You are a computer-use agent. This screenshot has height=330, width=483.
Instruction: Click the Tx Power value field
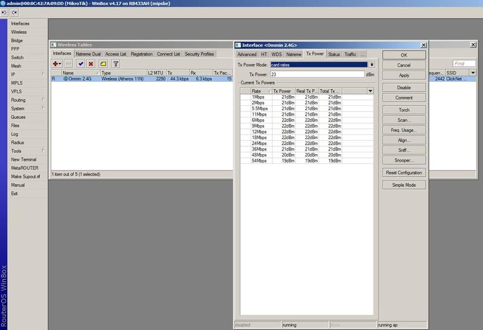click(317, 74)
